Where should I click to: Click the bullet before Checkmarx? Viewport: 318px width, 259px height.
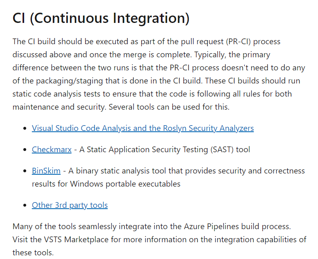[25, 150]
